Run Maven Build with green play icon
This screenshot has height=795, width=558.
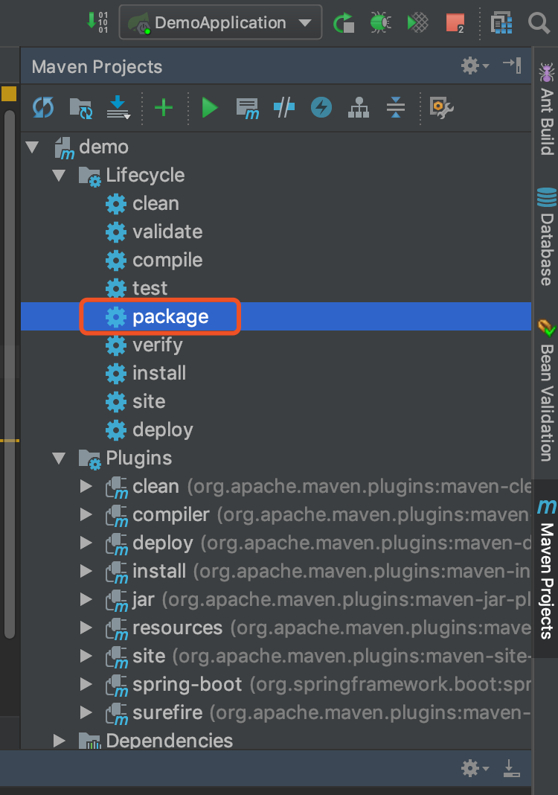click(x=210, y=108)
